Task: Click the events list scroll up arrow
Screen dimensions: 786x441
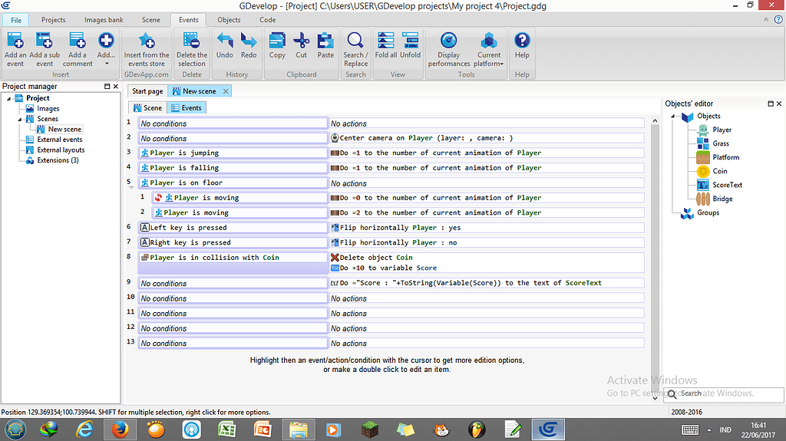Action: 655,120
